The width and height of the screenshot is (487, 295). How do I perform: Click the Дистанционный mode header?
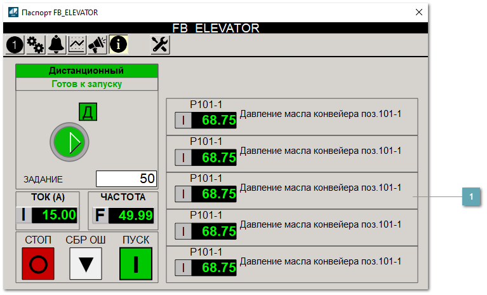86,71
